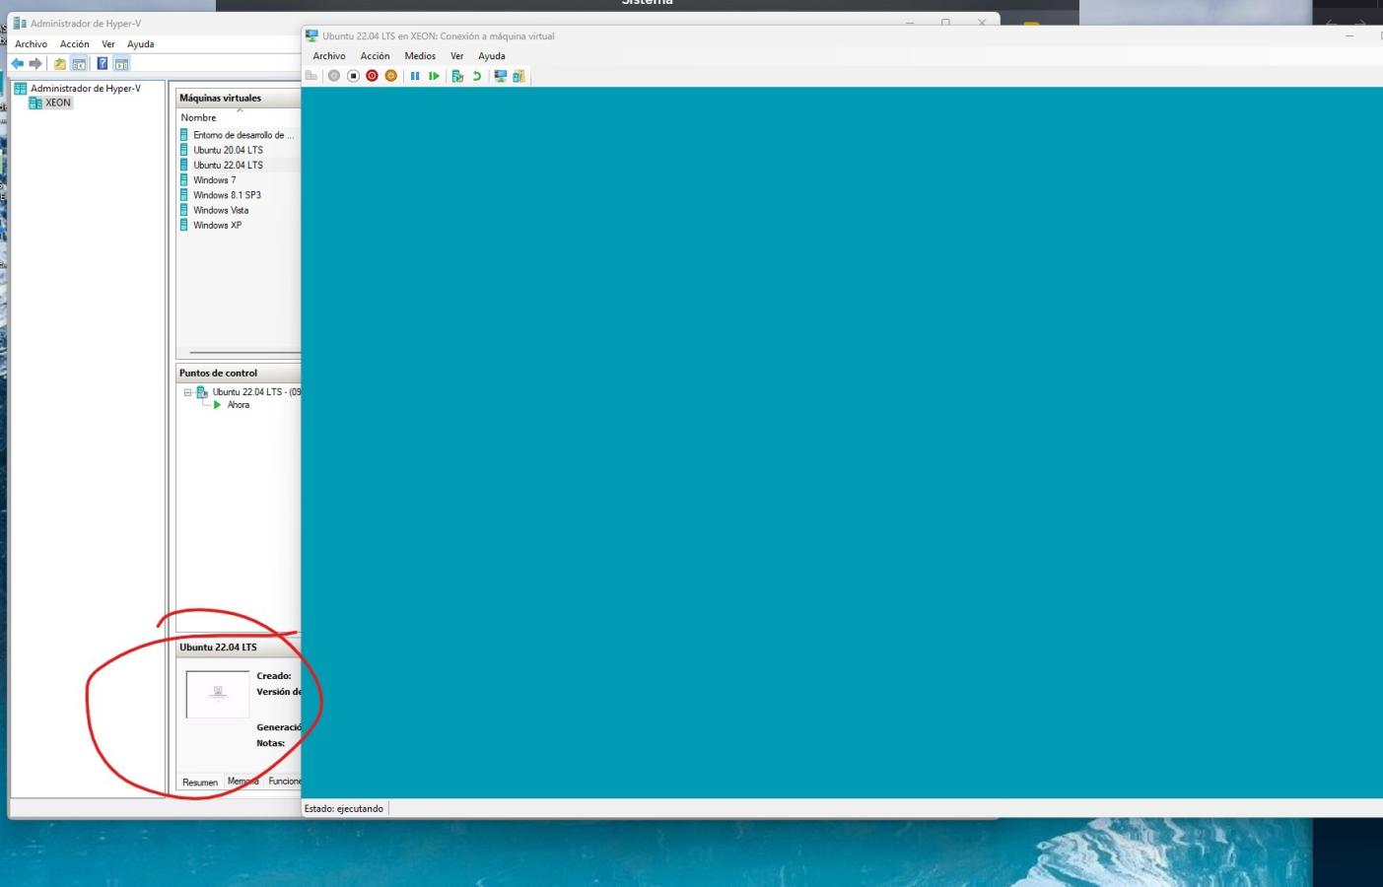Create a checkpoint using the toolbar icon

click(x=457, y=76)
